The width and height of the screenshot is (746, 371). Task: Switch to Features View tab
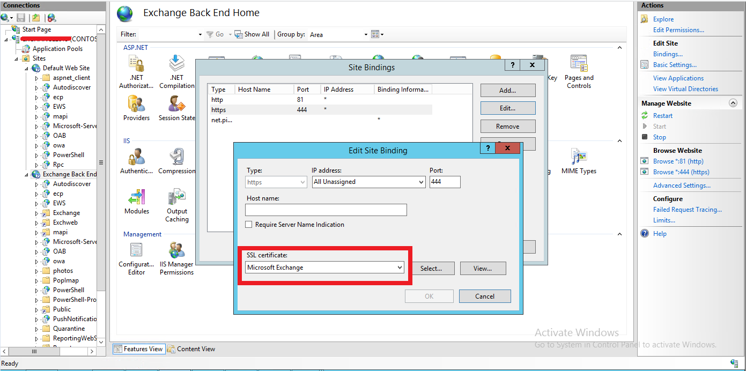(x=138, y=348)
